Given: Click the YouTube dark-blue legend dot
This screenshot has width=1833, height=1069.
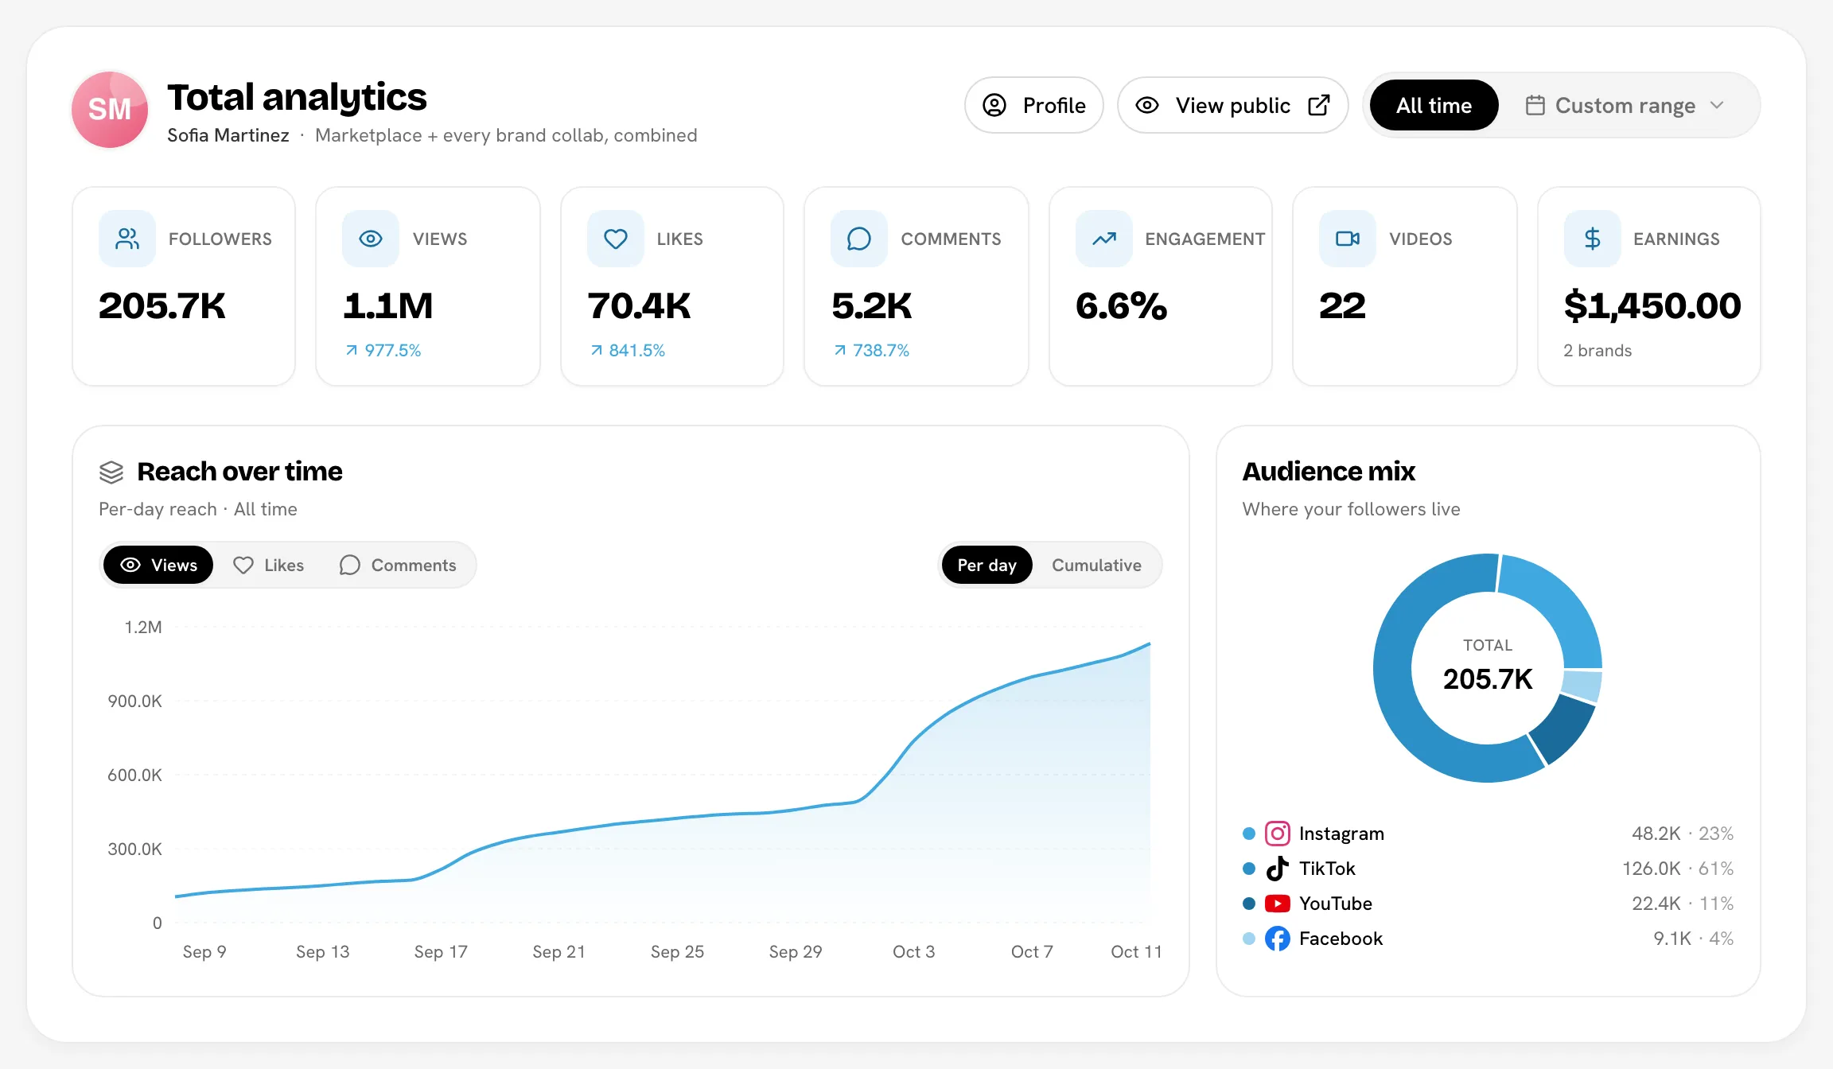Looking at the screenshot, I should (1249, 904).
